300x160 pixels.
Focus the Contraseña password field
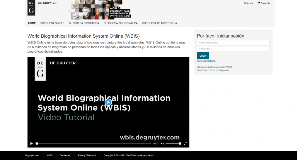[x=233, y=49]
